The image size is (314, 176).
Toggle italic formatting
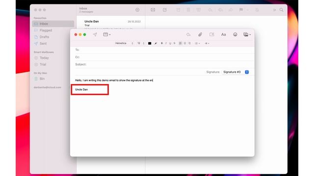(166, 44)
